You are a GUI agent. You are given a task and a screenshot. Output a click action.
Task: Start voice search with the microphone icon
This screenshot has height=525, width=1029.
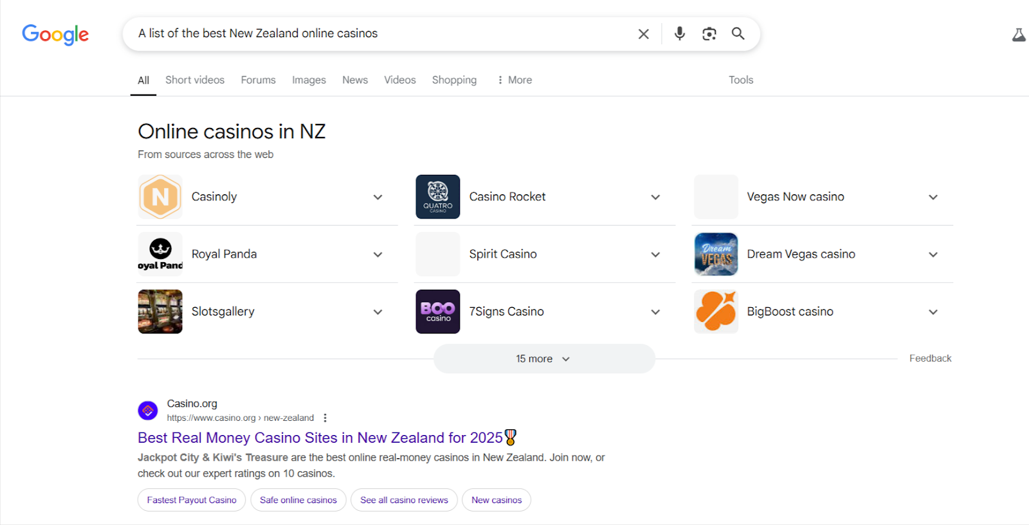point(679,33)
